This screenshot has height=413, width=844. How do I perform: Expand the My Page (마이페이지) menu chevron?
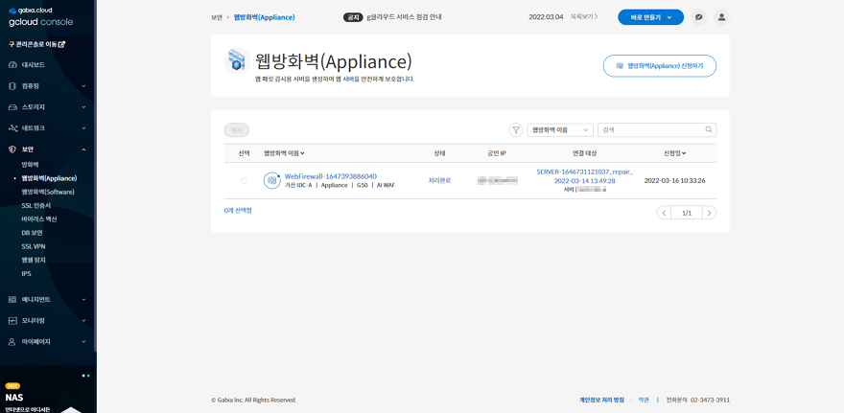click(83, 341)
